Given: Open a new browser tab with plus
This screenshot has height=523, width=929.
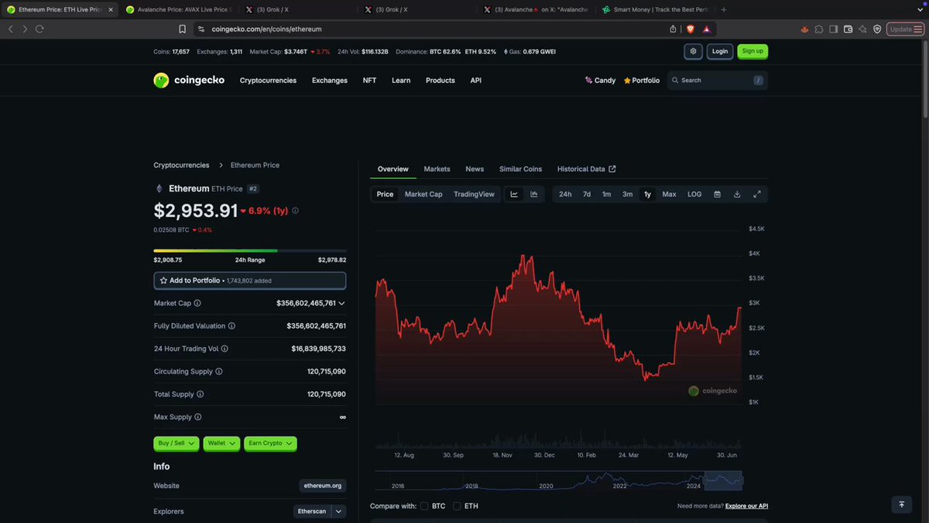Looking at the screenshot, I should click(724, 9).
